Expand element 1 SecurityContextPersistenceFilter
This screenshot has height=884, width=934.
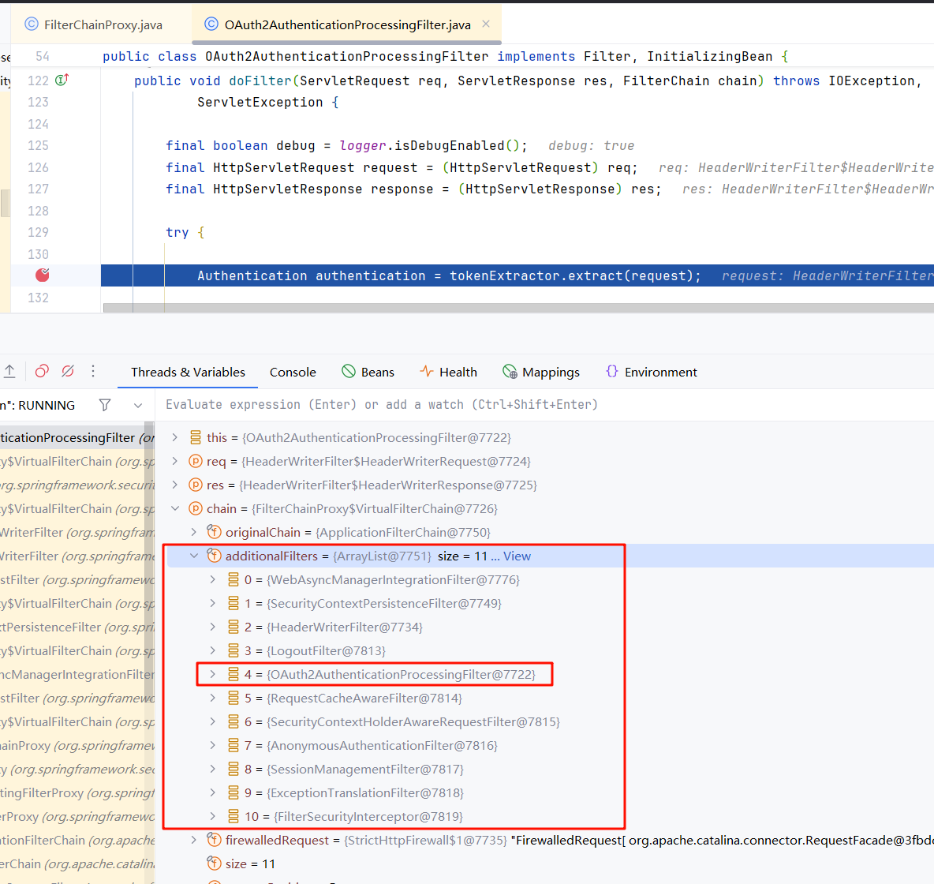[x=213, y=603]
